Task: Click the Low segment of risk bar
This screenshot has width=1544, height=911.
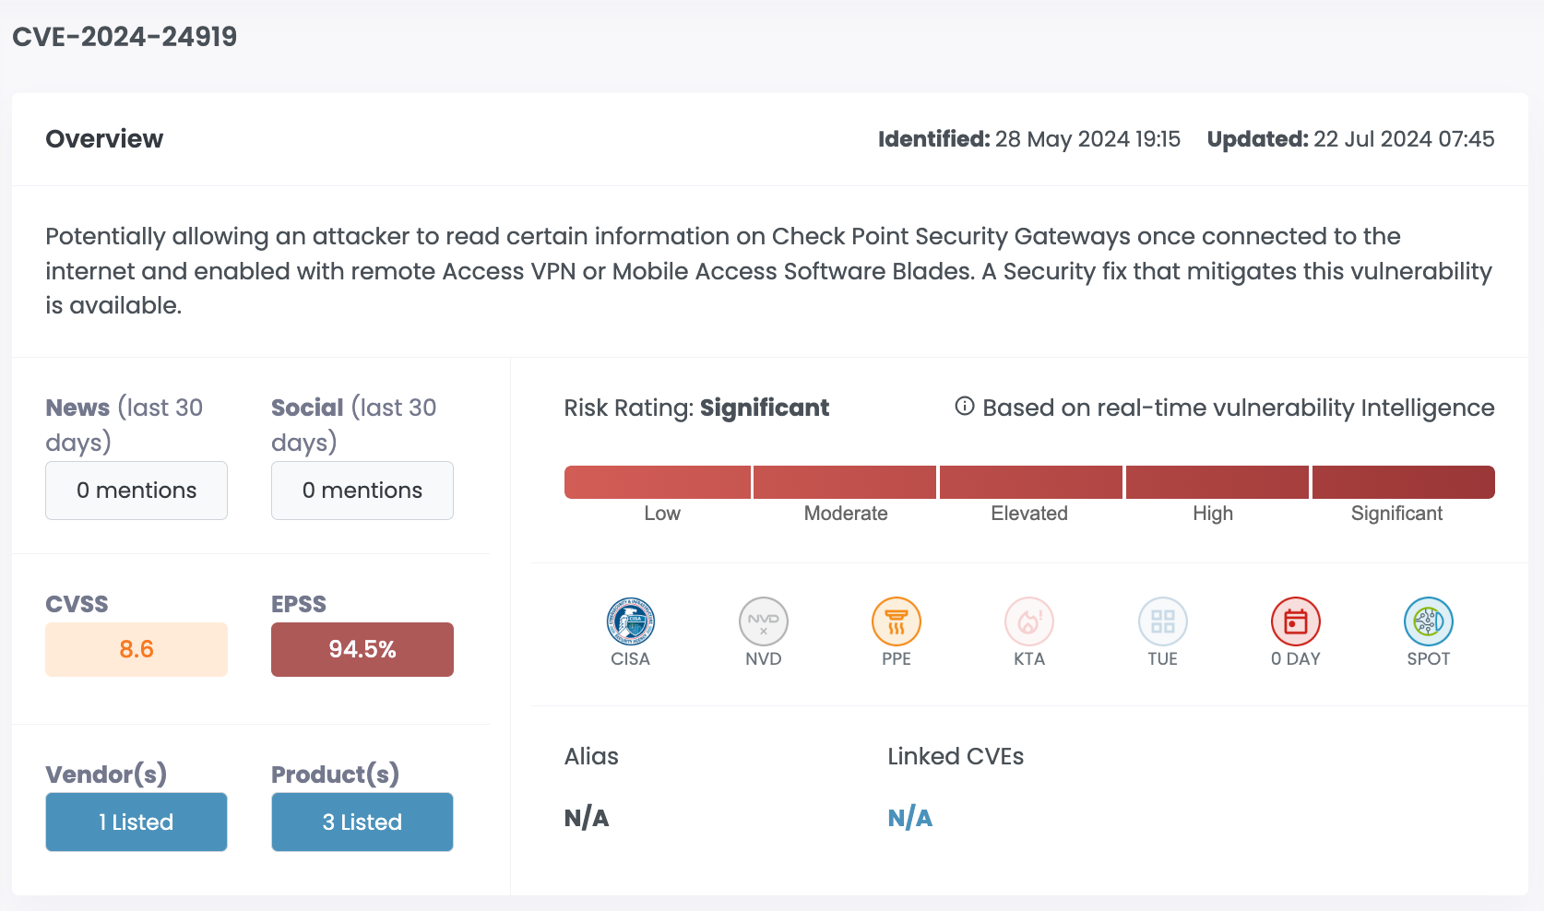Action: (658, 482)
